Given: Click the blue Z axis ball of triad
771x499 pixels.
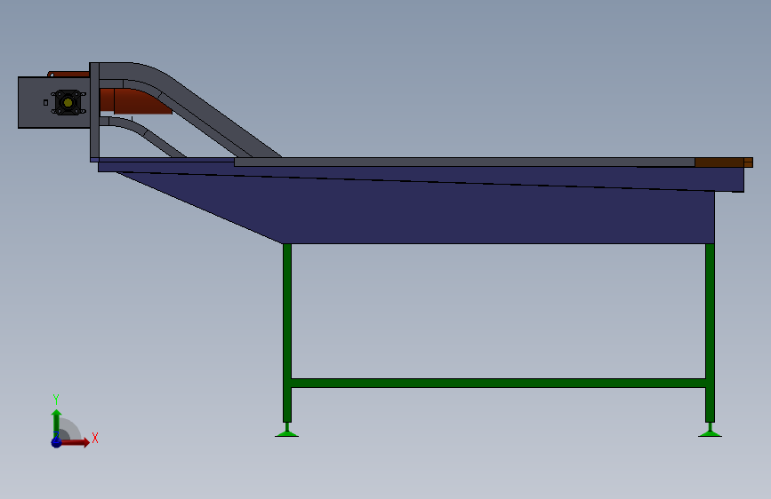Looking at the screenshot, I should tap(57, 442).
